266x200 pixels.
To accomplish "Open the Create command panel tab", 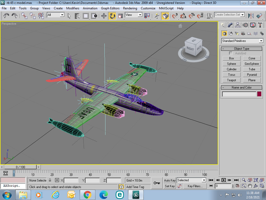I will (x=223, y=25).
